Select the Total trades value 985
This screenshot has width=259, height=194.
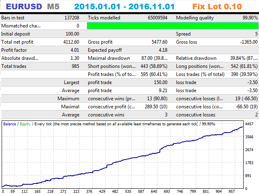(75, 66)
